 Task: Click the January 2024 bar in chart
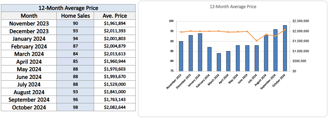[200, 52]
